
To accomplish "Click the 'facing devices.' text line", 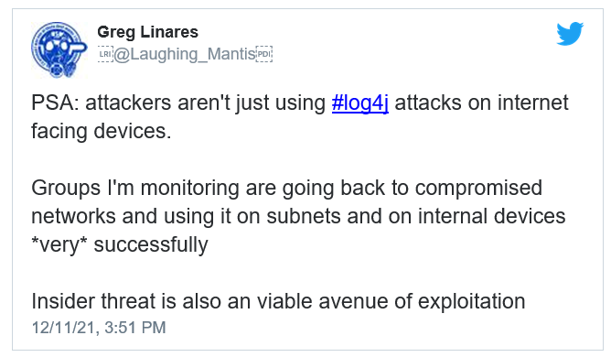I will (102, 131).
